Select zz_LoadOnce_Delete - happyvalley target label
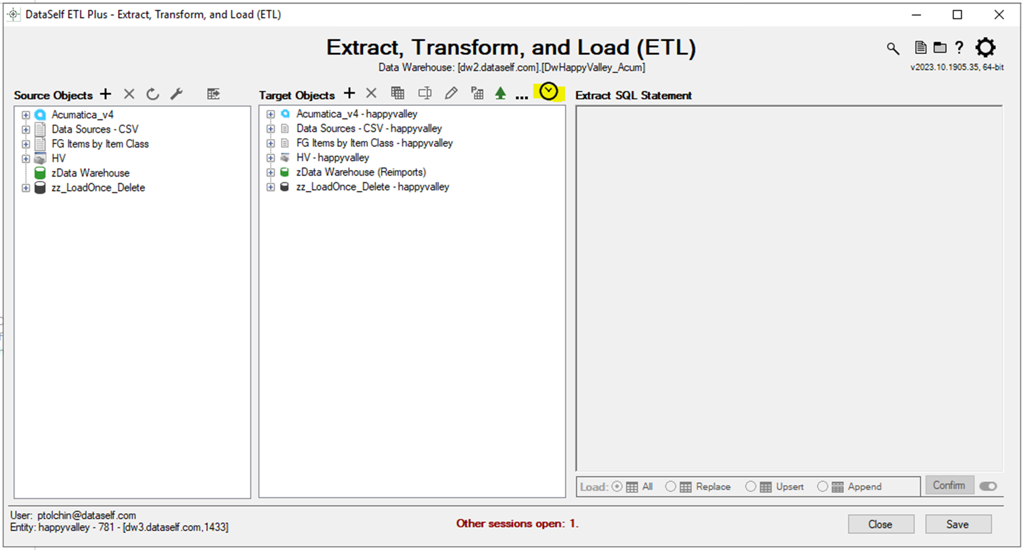The image size is (1022, 550). point(373,187)
